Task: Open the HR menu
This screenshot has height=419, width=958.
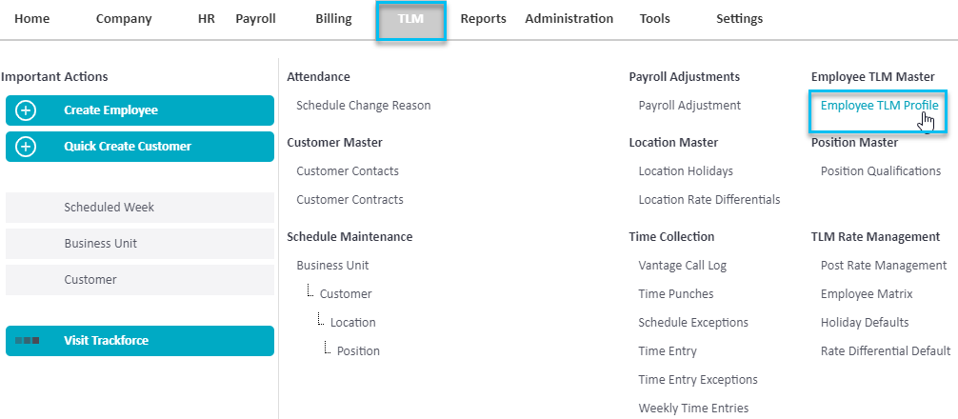Action: pos(207,19)
